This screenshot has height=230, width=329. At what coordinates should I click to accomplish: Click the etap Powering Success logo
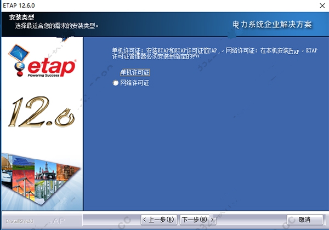pyautogui.click(x=42, y=61)
